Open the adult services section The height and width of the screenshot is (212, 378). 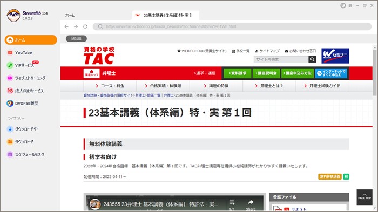[25, 91]
